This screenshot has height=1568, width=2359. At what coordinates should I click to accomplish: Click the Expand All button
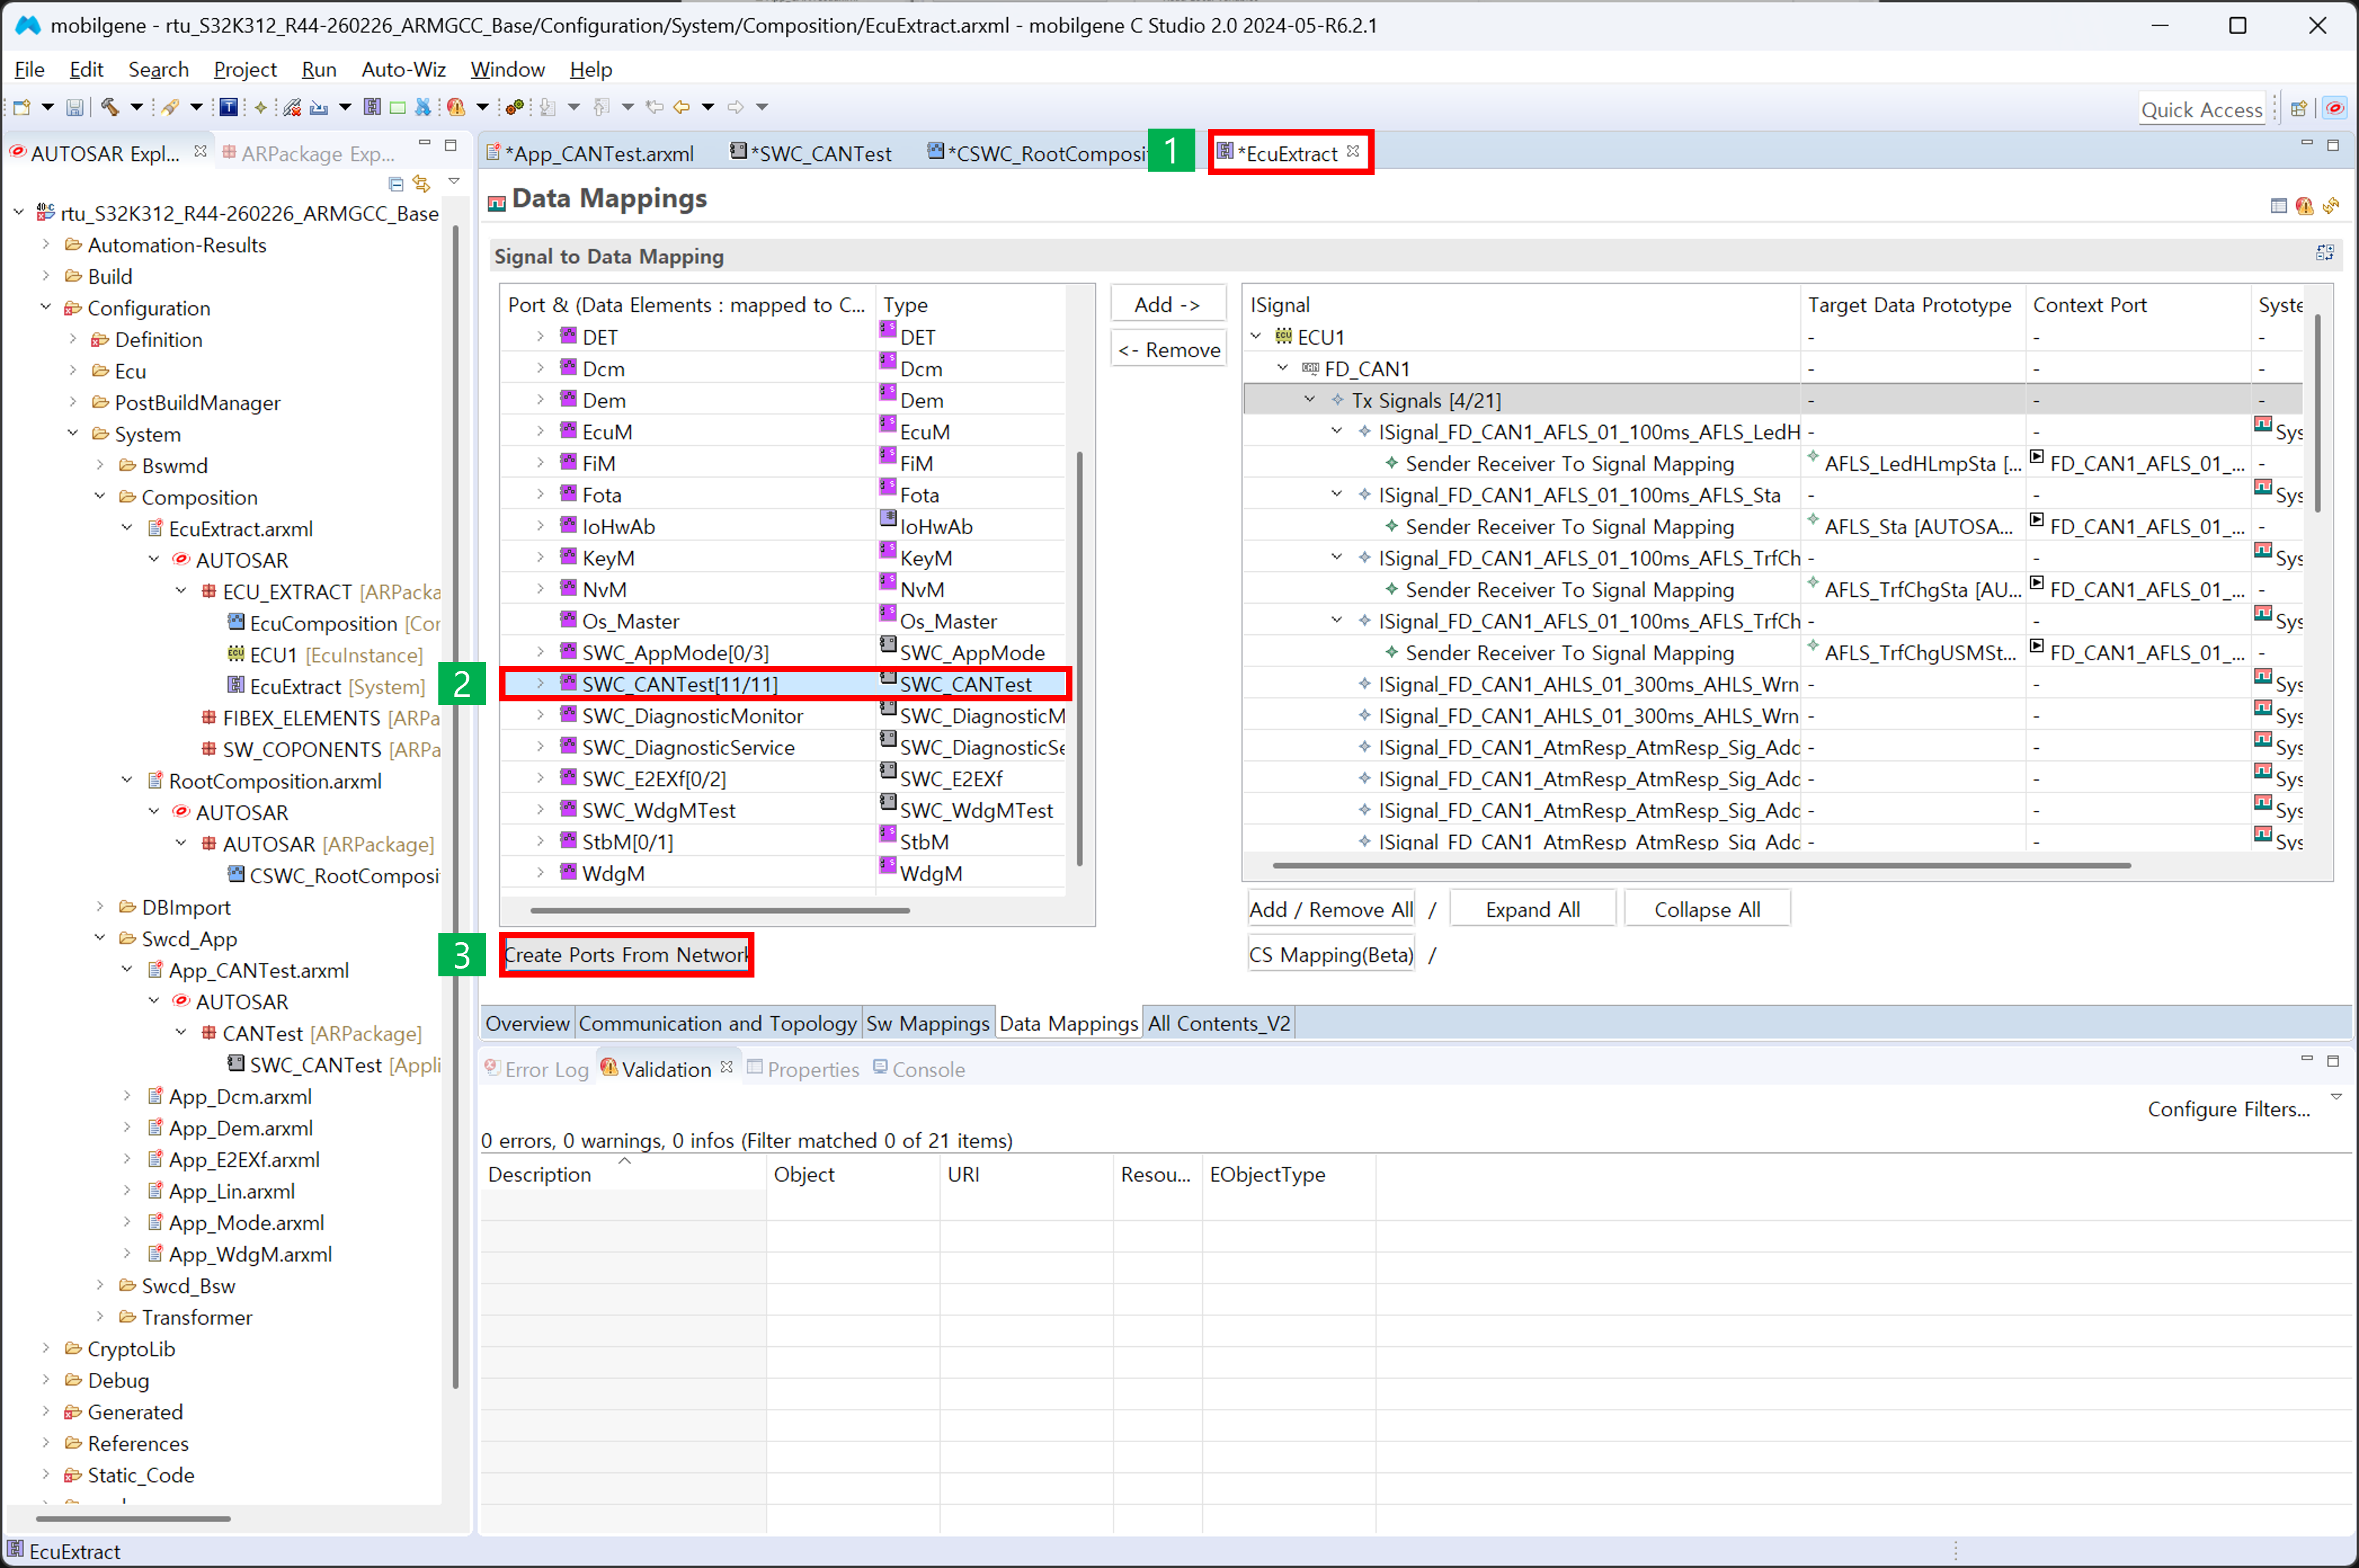point(1532,909)
